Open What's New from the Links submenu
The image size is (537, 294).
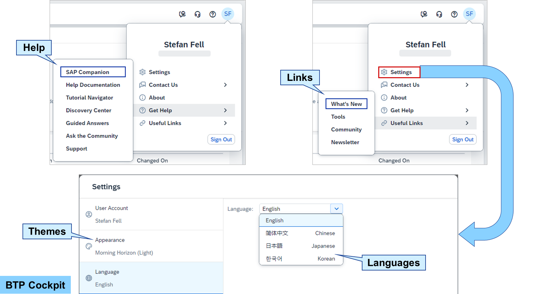(346, 104)
